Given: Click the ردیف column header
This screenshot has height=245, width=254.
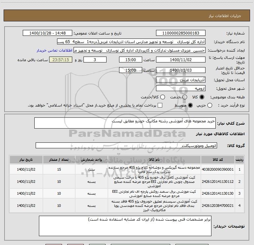Looking at the screenshot, I should click(239, 159).
